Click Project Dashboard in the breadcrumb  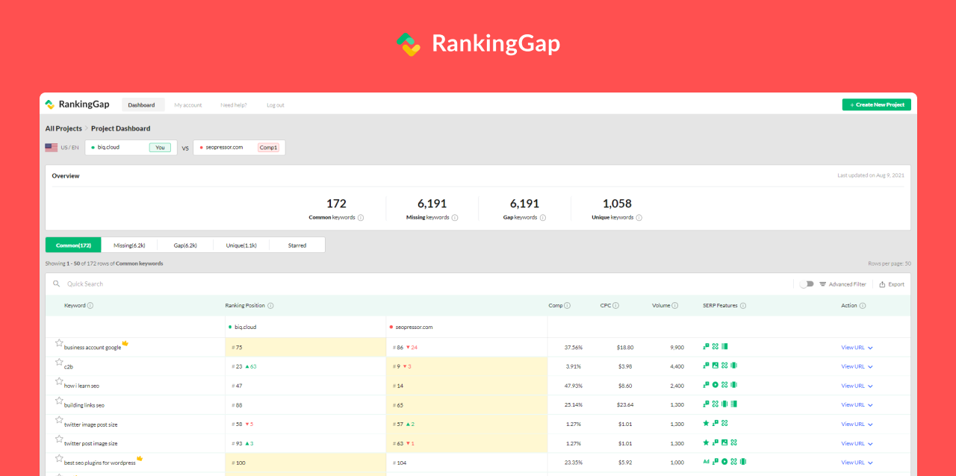[x=120, y=128]
